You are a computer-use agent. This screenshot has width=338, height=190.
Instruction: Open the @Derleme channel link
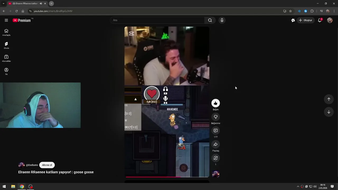pos(32,165)
